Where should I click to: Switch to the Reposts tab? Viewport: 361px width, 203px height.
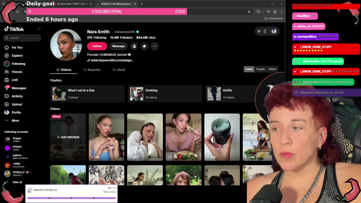point(92,70)
